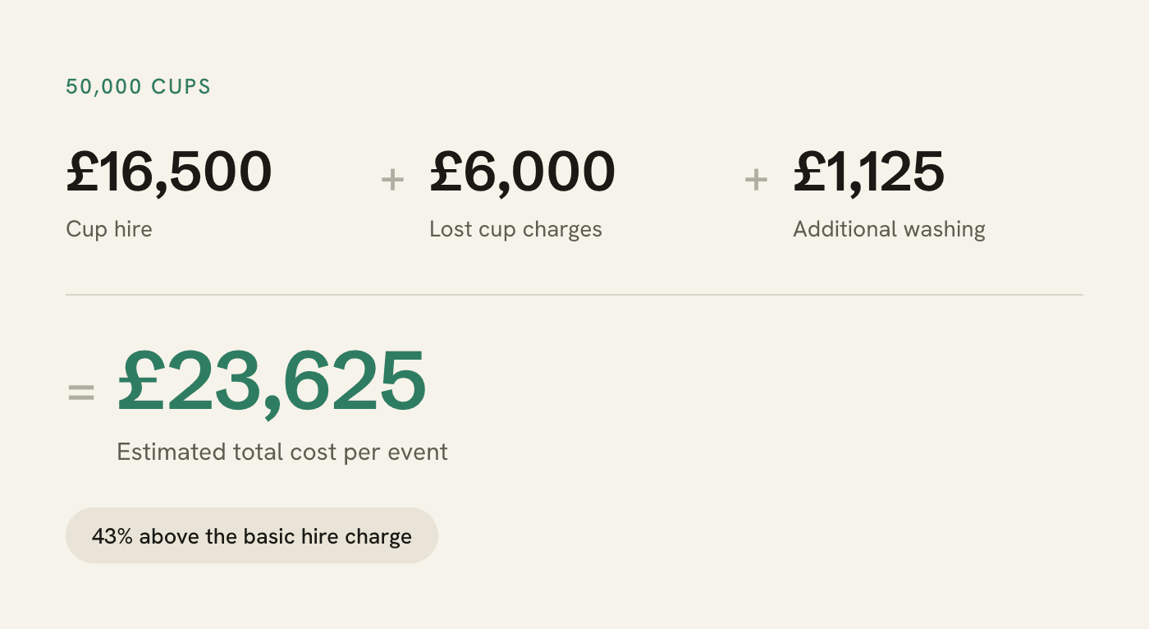Select the "Additional washing" label
1149x629 pixels.
pos(889,229)
